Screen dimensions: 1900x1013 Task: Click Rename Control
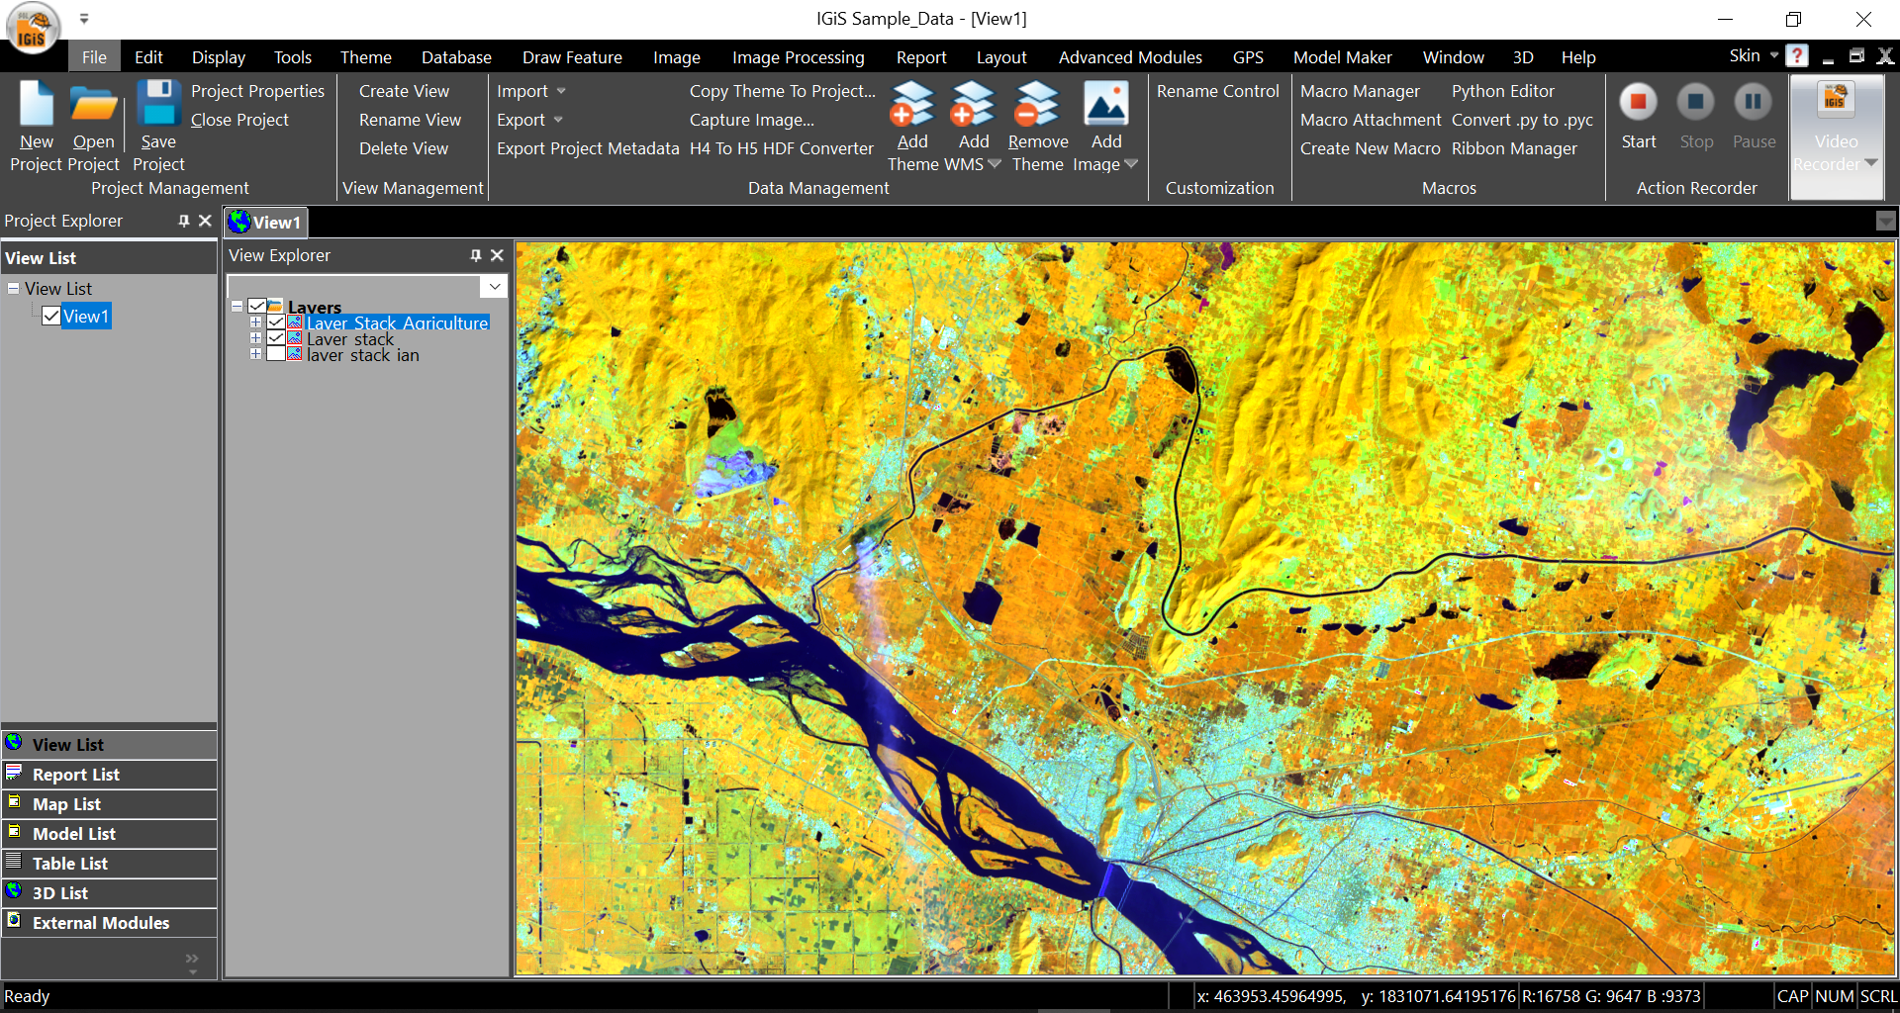coord(1218,91)
